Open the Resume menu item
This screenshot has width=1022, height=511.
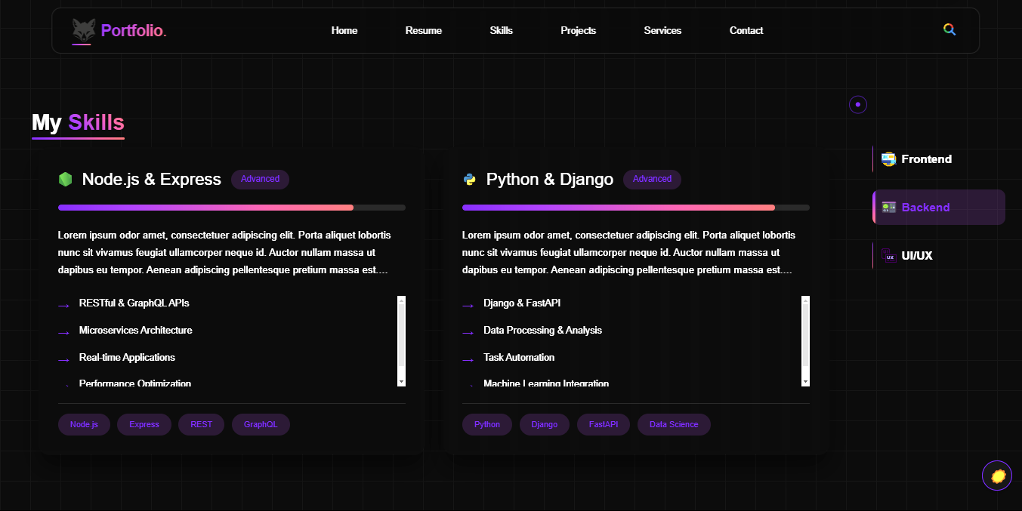coord(423,31)
